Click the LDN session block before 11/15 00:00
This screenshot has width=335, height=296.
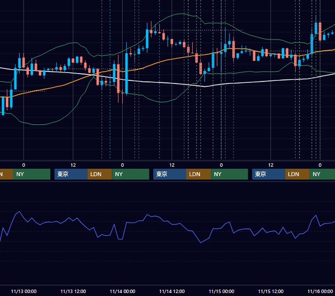tap(199, 174)
